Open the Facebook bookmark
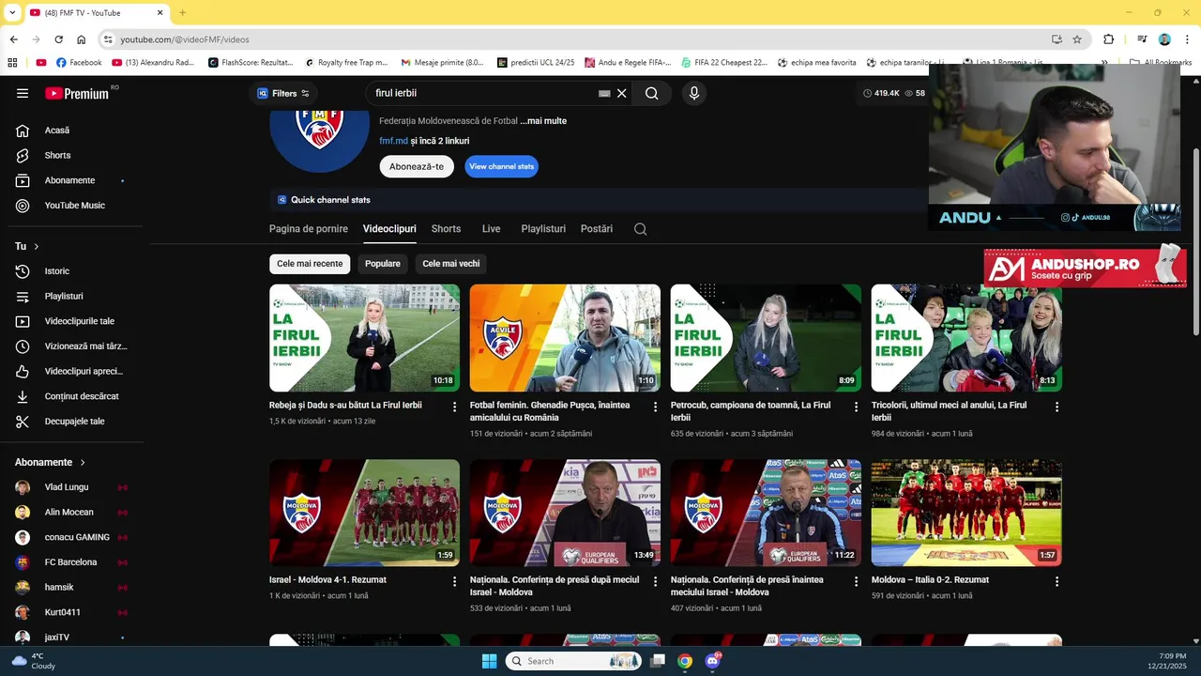Viewport: 1201px width, 676px height. coord(79,63)
